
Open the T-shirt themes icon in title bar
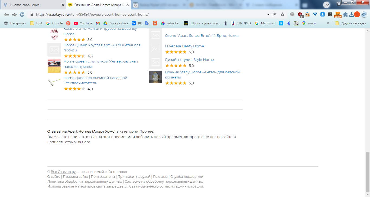[x=339, y=4]
